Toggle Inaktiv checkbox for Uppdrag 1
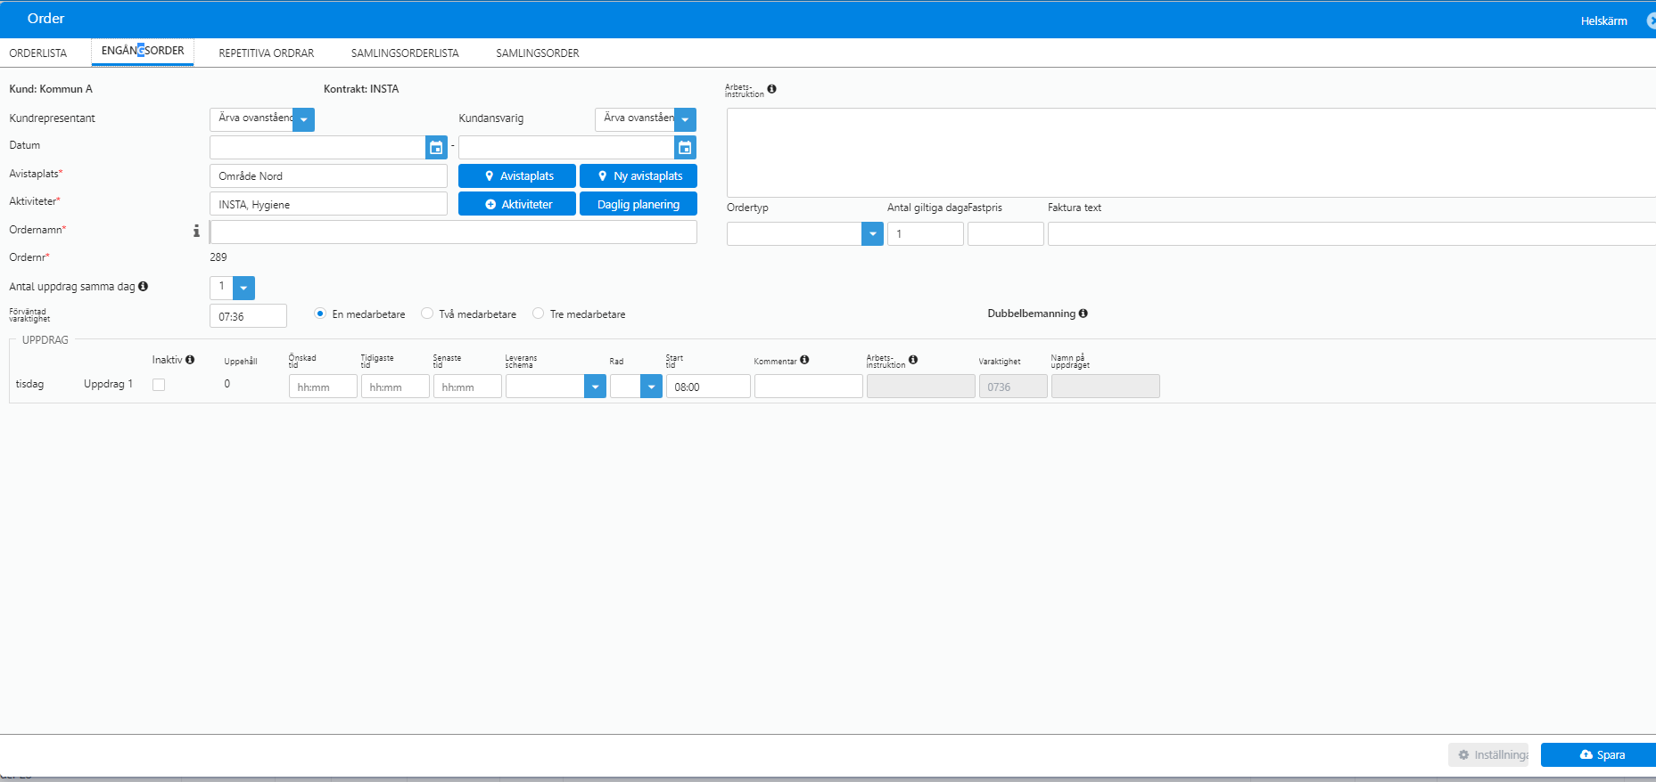This screenshot has width=1656, height=782. [x=159, y=385]
